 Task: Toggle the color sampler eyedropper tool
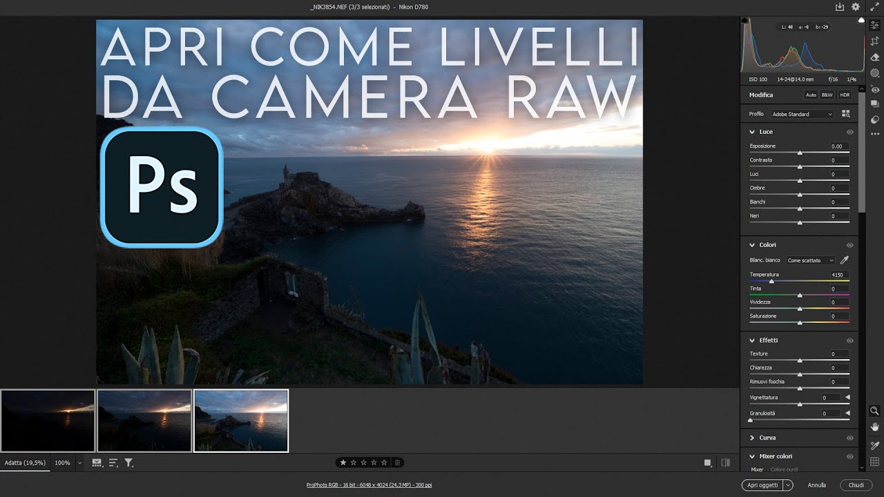click(x=874, y=446)
